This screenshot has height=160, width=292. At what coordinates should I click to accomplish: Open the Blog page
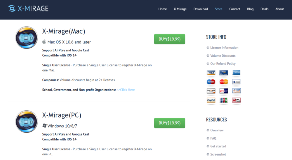250,9
